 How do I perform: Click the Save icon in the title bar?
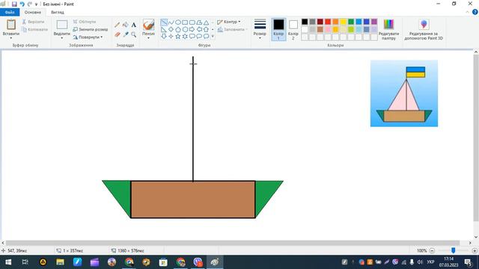[14, 4]
